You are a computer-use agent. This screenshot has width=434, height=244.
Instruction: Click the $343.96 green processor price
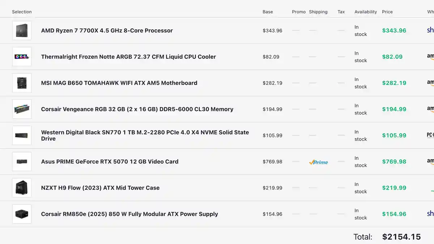click(x=394, y=31)
